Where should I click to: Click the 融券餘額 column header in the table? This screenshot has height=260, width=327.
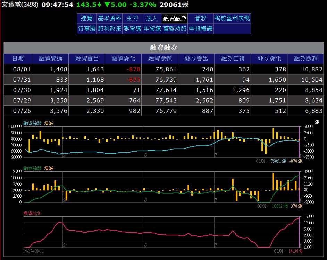click(305, 59)
